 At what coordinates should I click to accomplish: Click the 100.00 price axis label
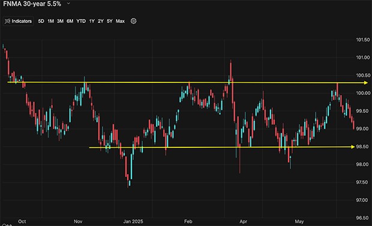coord(363,93)
